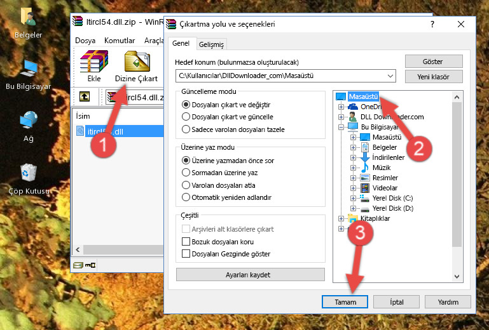
Task: Click the folder tree scroll up arrow
Action: (x=457, y=97)
